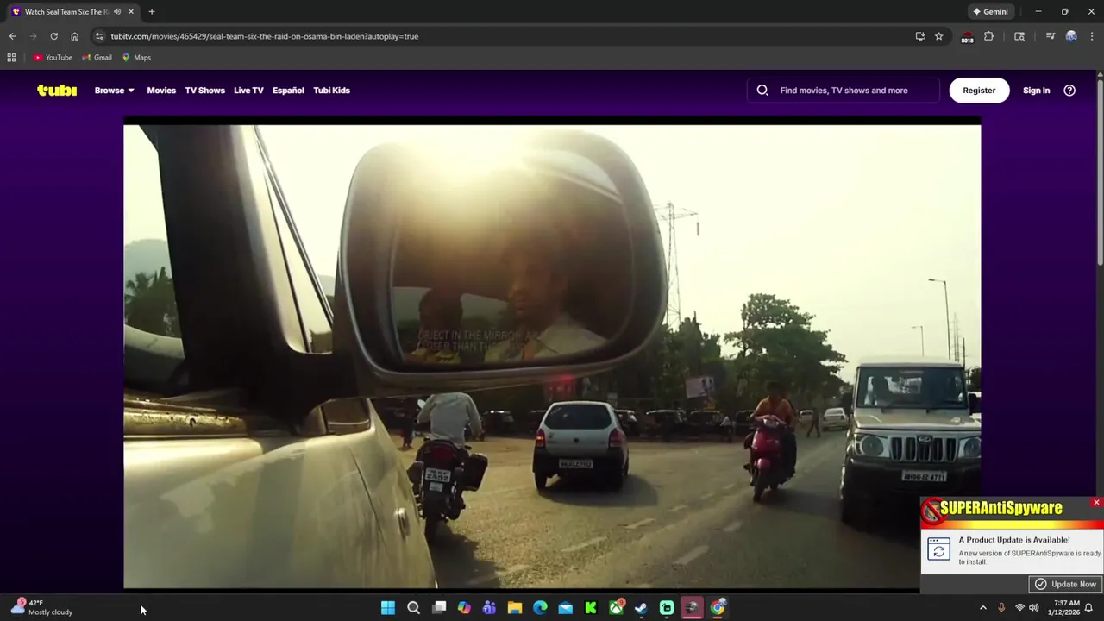Open the Chrome profile avatar
The width and height of the screenshot is (1104, 621).
point(1071,36)
